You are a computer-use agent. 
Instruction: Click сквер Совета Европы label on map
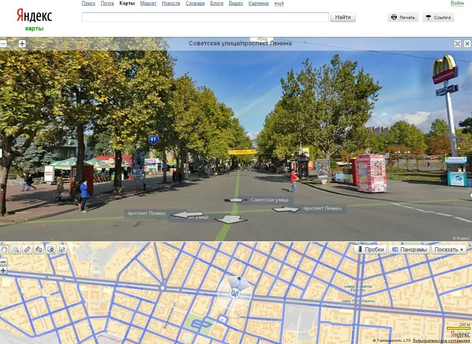coord(358,288)
